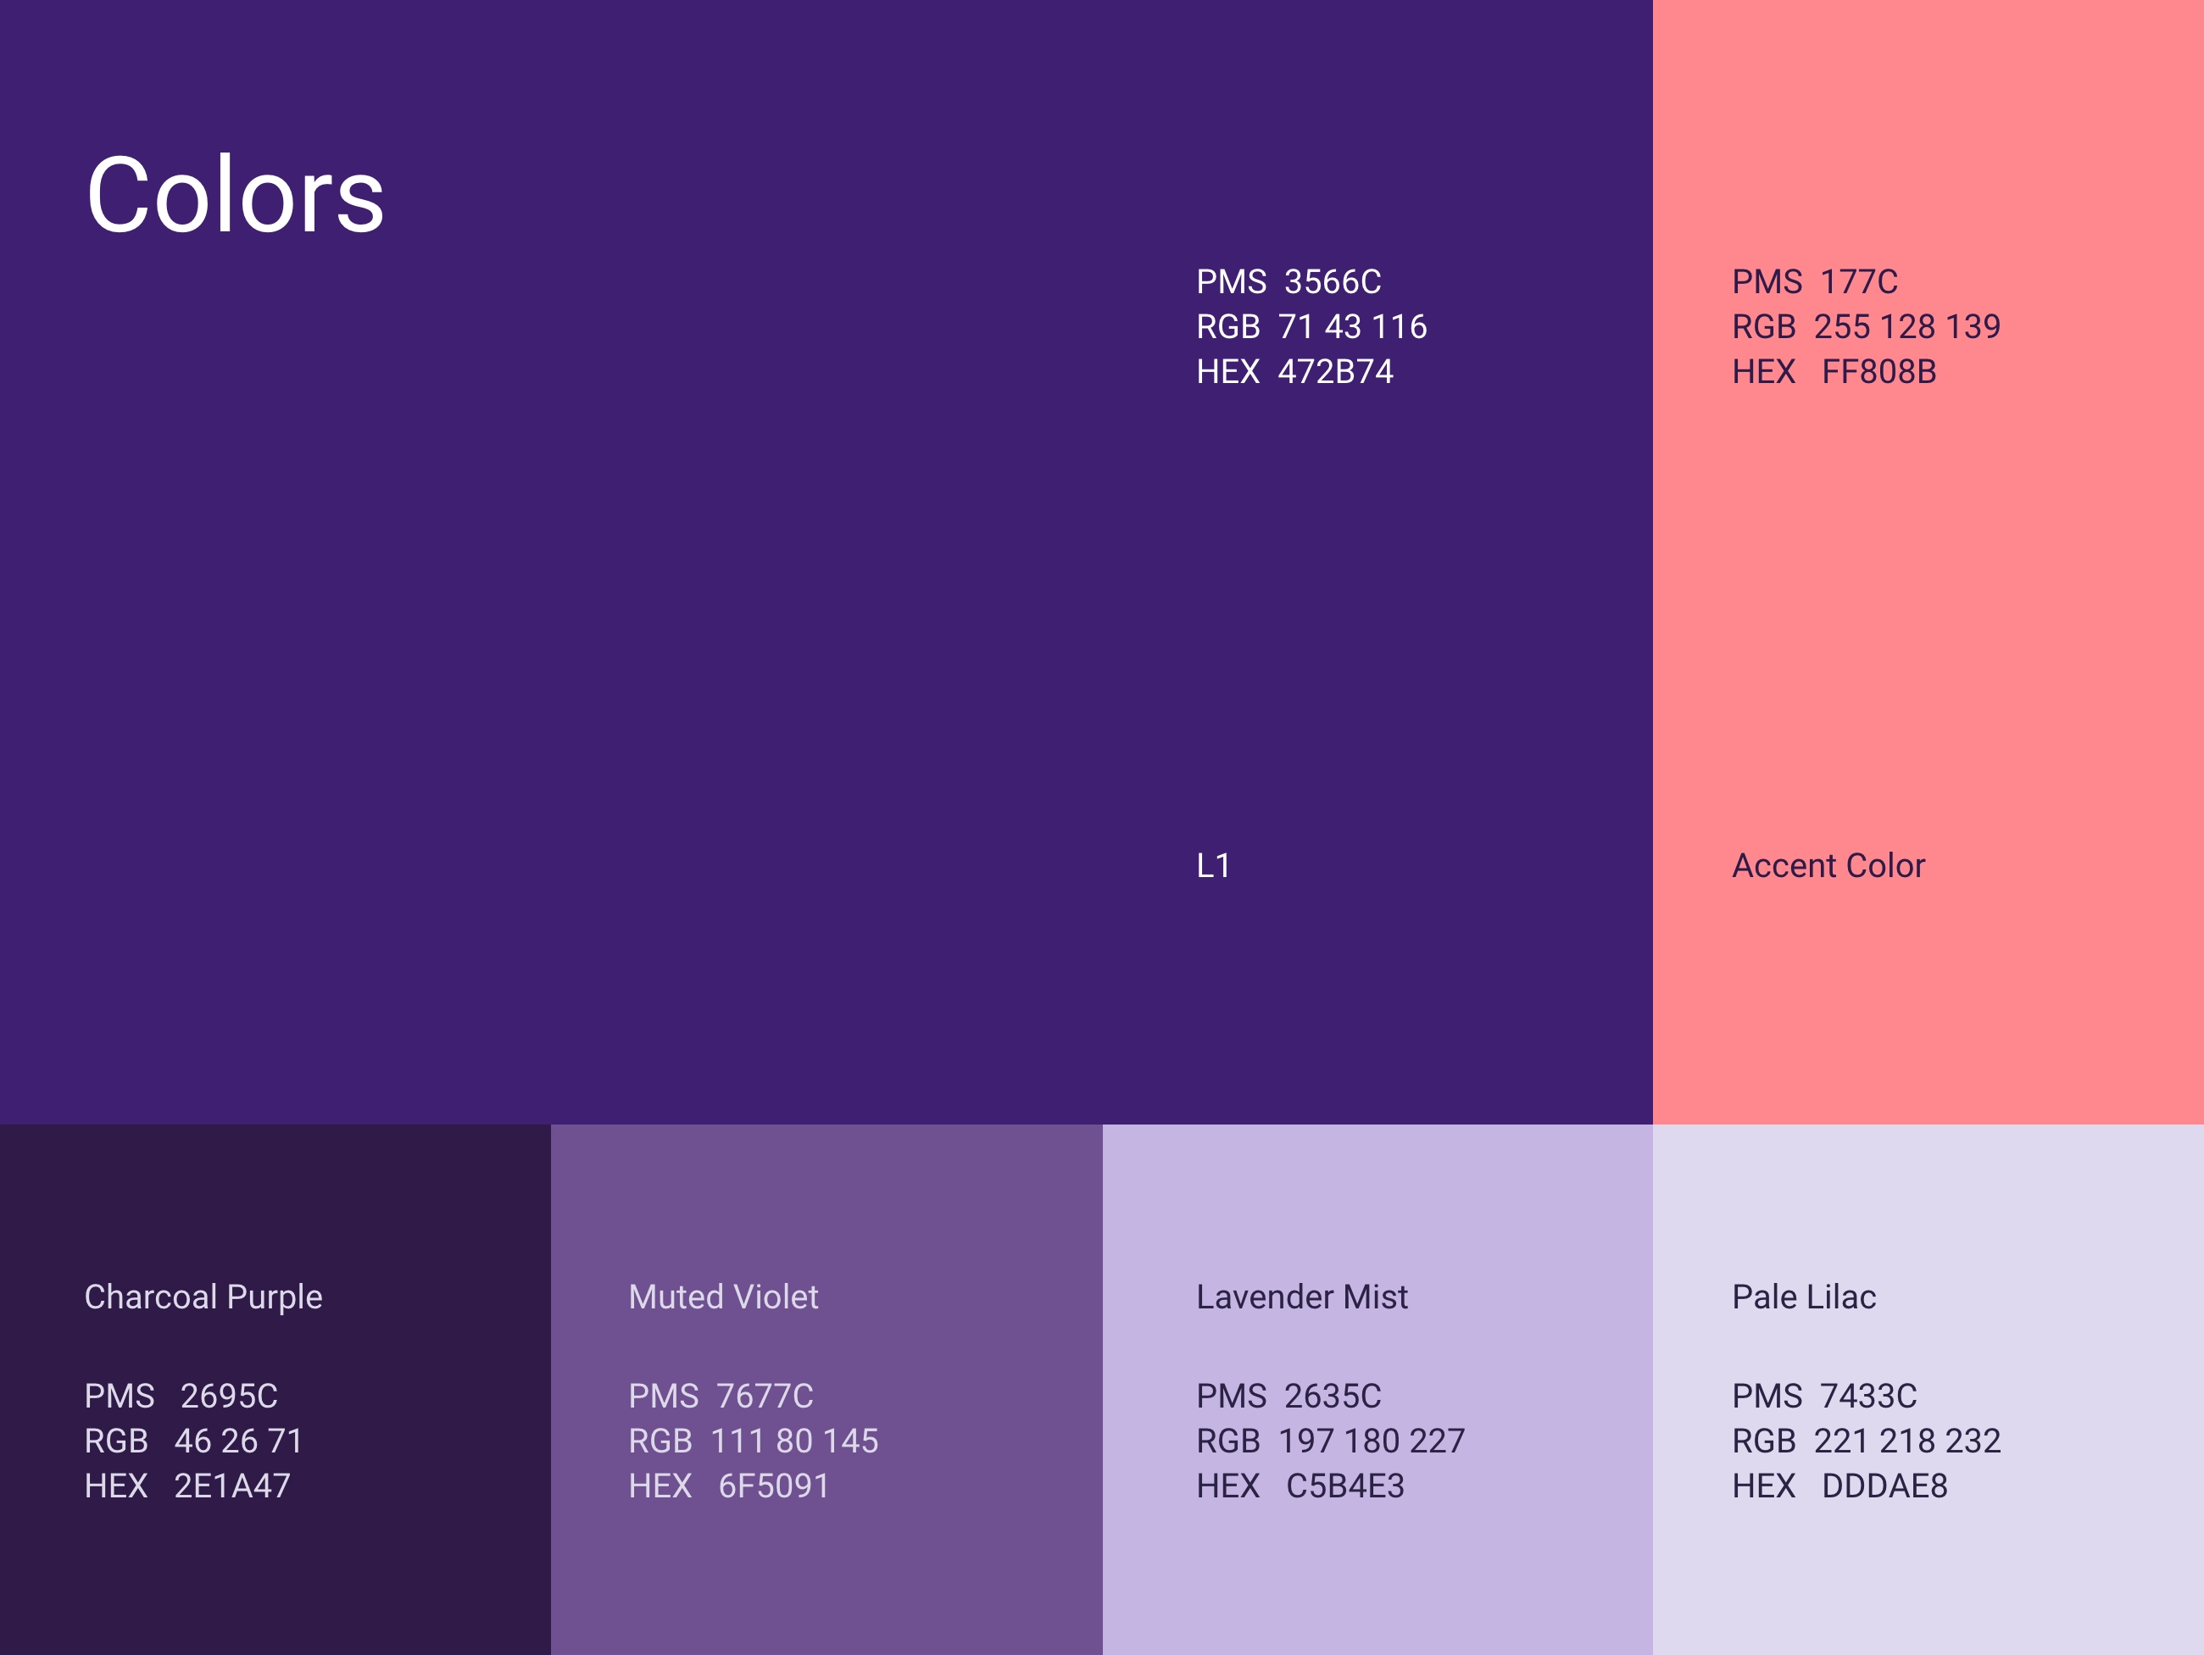The height and width of the screenshot is (1655, 2204).
Task: Click the Muted Violet swatch name
Action: coord(722,1297)
